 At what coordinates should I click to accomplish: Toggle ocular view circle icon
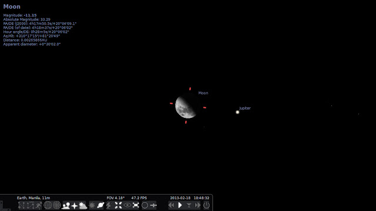tap(145, 205)
